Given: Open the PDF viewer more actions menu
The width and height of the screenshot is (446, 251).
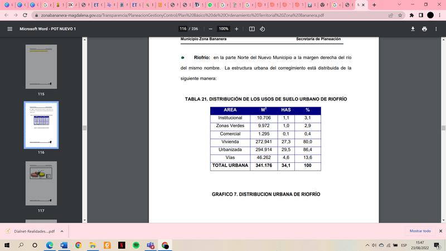Looking at the screenshot, I should click(436, 29).
